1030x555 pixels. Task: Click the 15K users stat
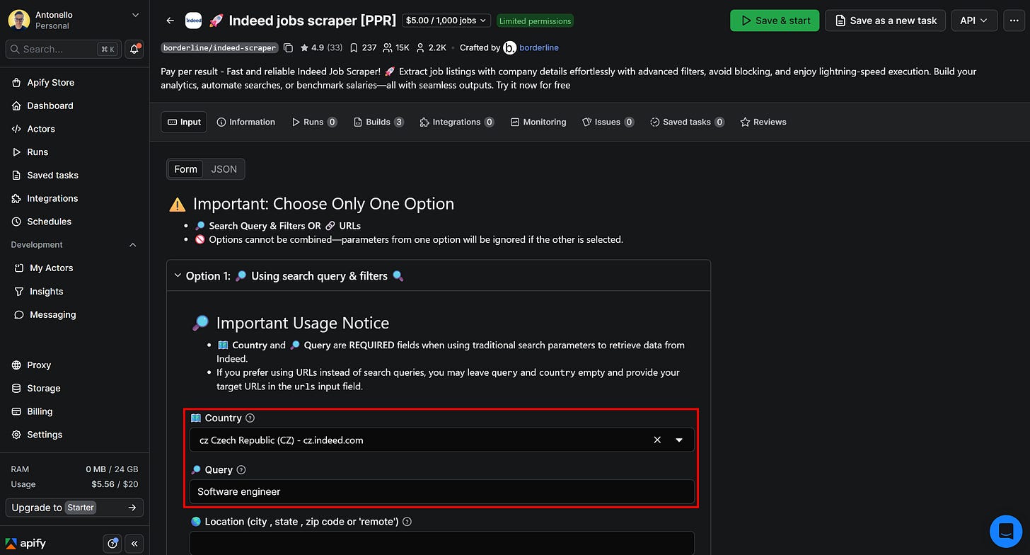point(396,47)
